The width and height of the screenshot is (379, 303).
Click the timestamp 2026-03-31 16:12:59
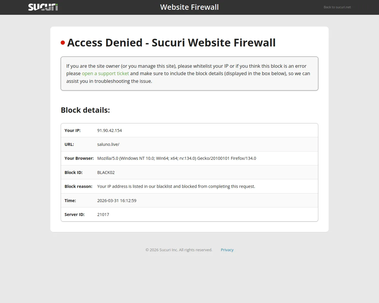[117, 201]
